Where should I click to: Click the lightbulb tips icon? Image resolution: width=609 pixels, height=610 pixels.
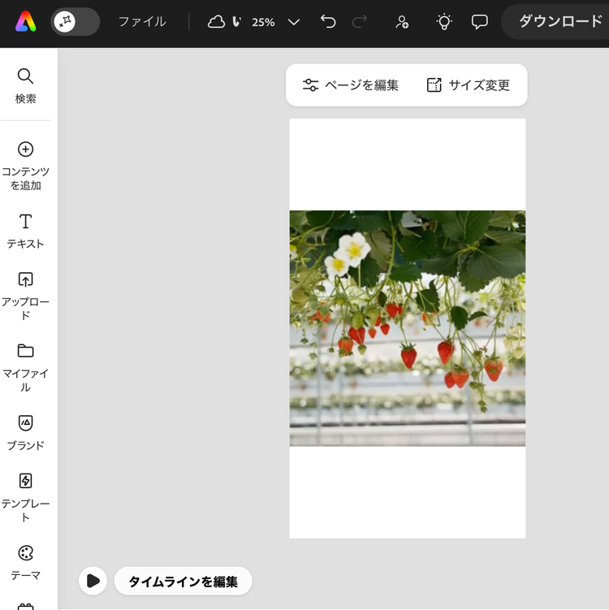click(443, 22)
